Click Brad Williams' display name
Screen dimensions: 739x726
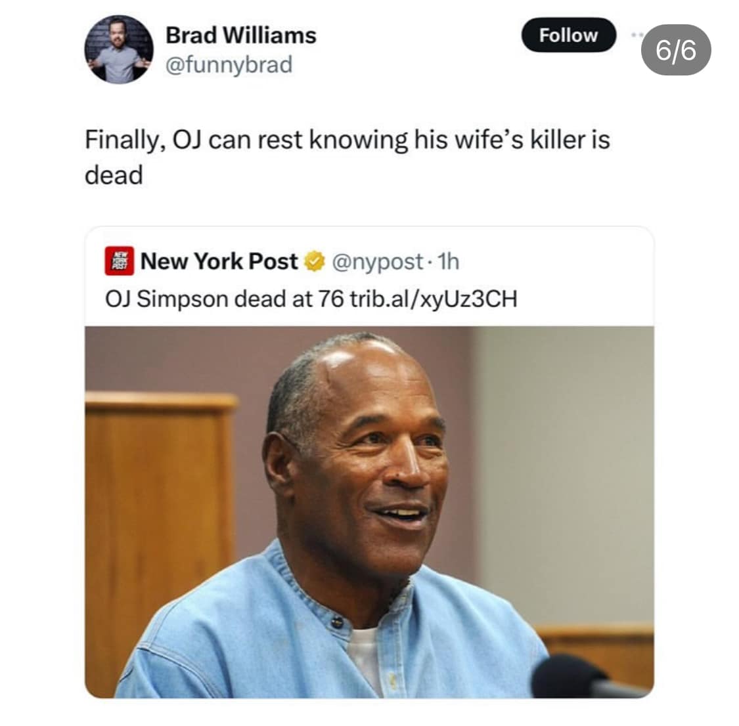(x=240, y=36)
